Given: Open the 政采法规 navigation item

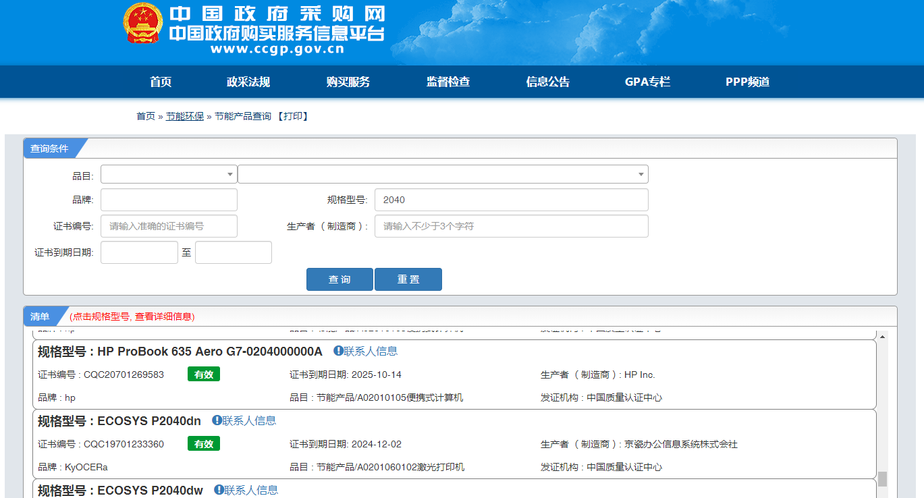Looking at the screenshot, I should pos(248,82).
